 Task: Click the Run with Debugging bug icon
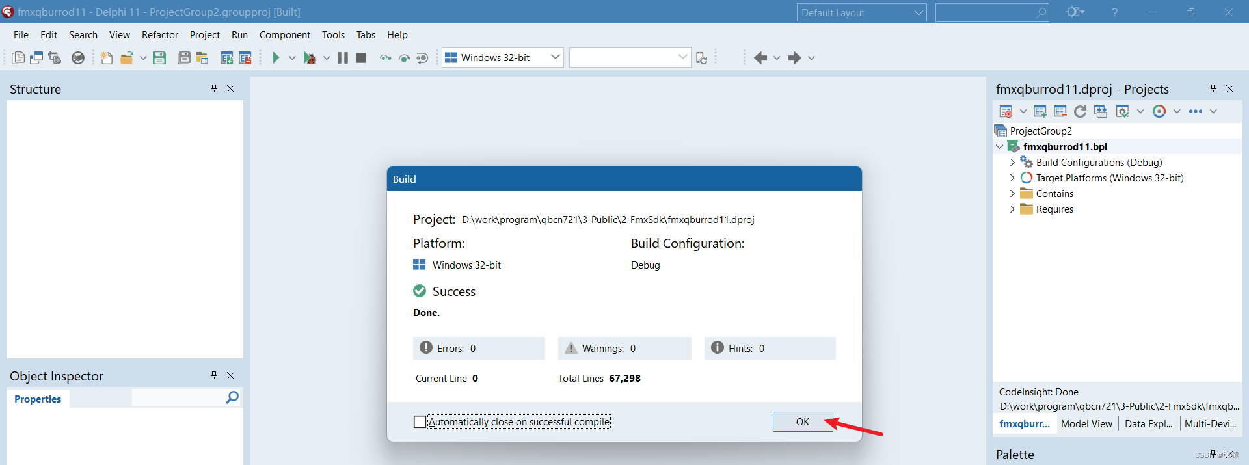310,58
